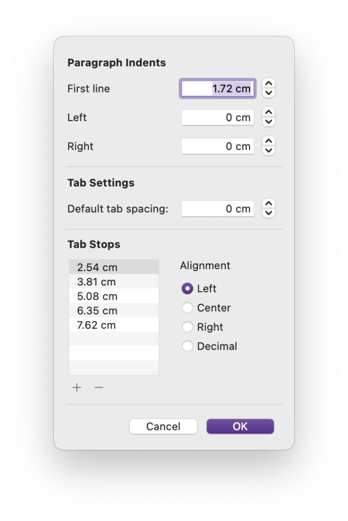Click into the First line indent field
Screen dimensions: 348x521
[217, 89]
